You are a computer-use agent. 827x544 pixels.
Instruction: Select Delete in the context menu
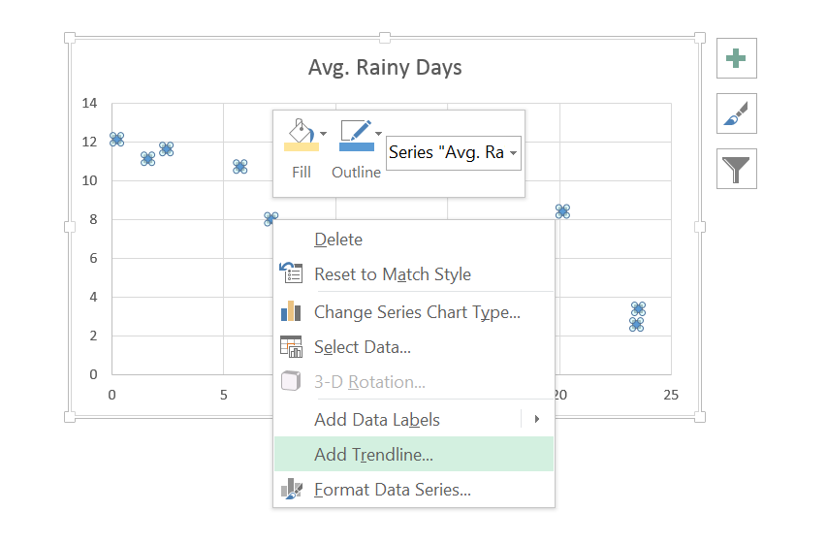pyautogui.click(x=338, y=240)
